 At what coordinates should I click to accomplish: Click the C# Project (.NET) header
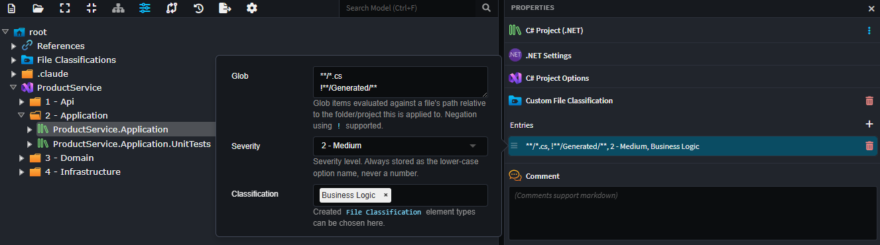point(554,30)
